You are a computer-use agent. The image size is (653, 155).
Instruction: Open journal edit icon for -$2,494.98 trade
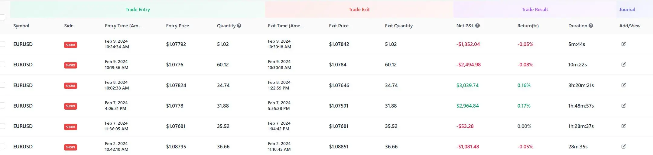tap(623, 65)
